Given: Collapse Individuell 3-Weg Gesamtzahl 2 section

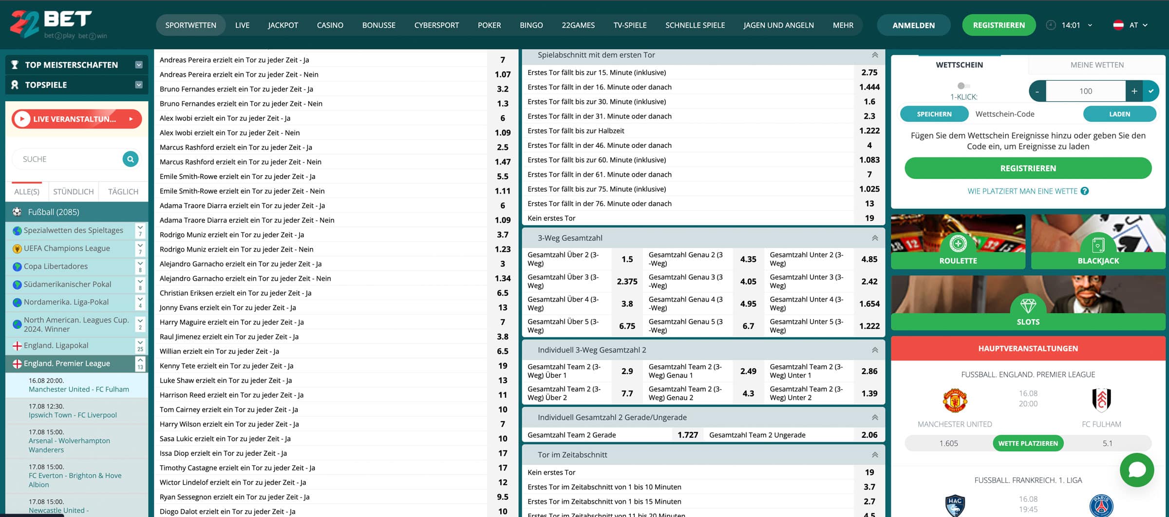Looking at the screenshot, I should coord(875,350).
